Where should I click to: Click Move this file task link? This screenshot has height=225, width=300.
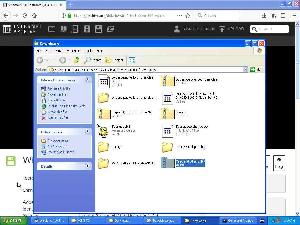click(x=57, y=94)
